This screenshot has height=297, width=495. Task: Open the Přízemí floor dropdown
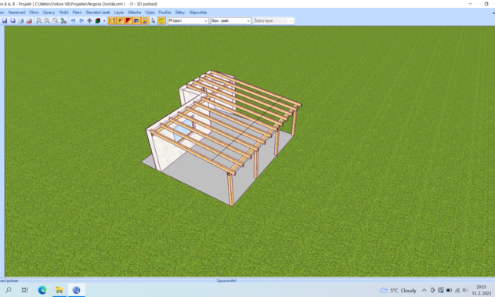pos(188,21)
